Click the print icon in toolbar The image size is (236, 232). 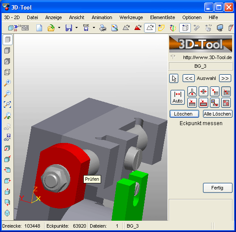coord(103,28)
